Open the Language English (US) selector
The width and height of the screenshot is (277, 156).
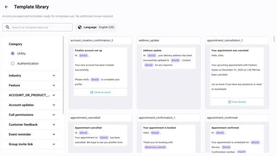pyautogui.click(x=96, y=27)
